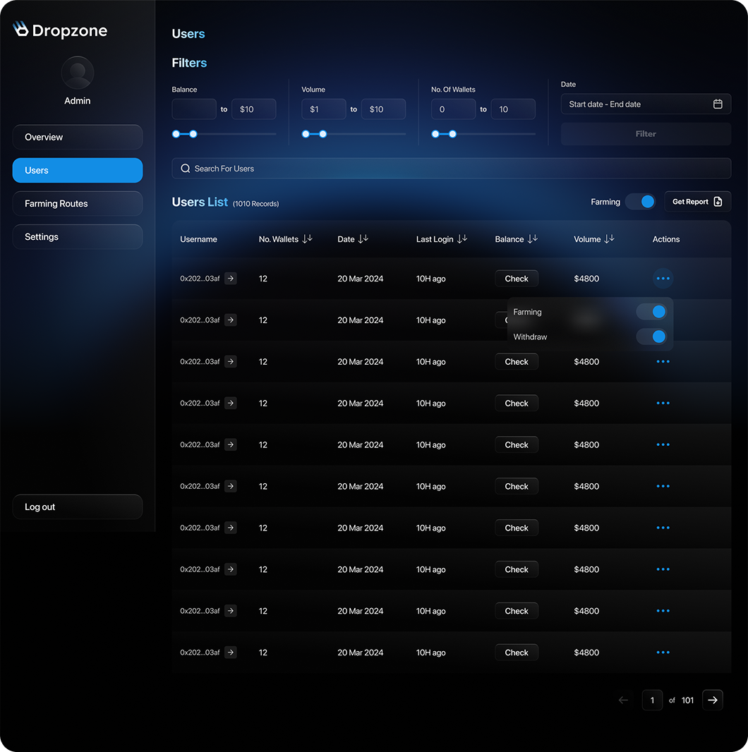Click the arrow icon beside first username
Viewport: 748px width, 752px height.
click(230, 278)
